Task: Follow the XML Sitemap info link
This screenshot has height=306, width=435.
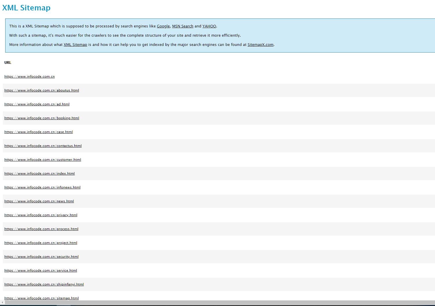Action: click(75, 45)
